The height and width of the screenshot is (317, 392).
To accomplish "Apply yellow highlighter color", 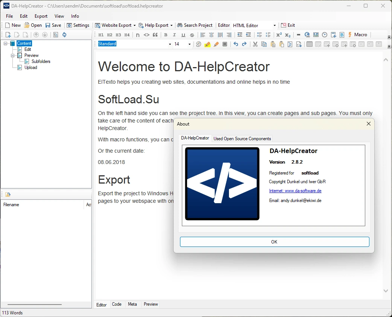I will [207, 44].
